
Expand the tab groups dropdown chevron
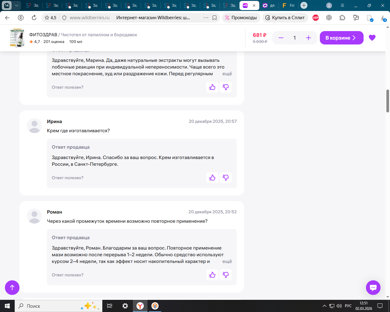(16, 5)
